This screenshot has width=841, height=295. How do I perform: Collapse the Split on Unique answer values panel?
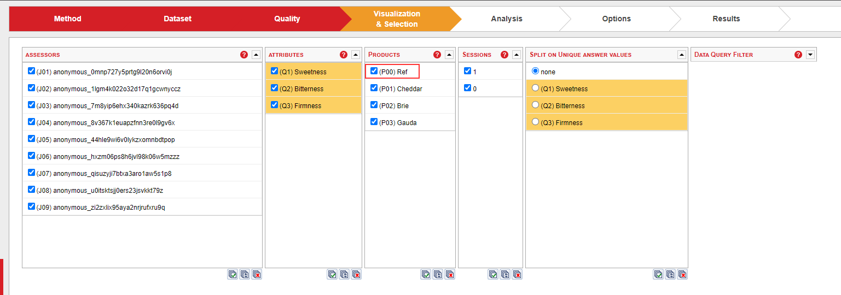tap(682, 55)
